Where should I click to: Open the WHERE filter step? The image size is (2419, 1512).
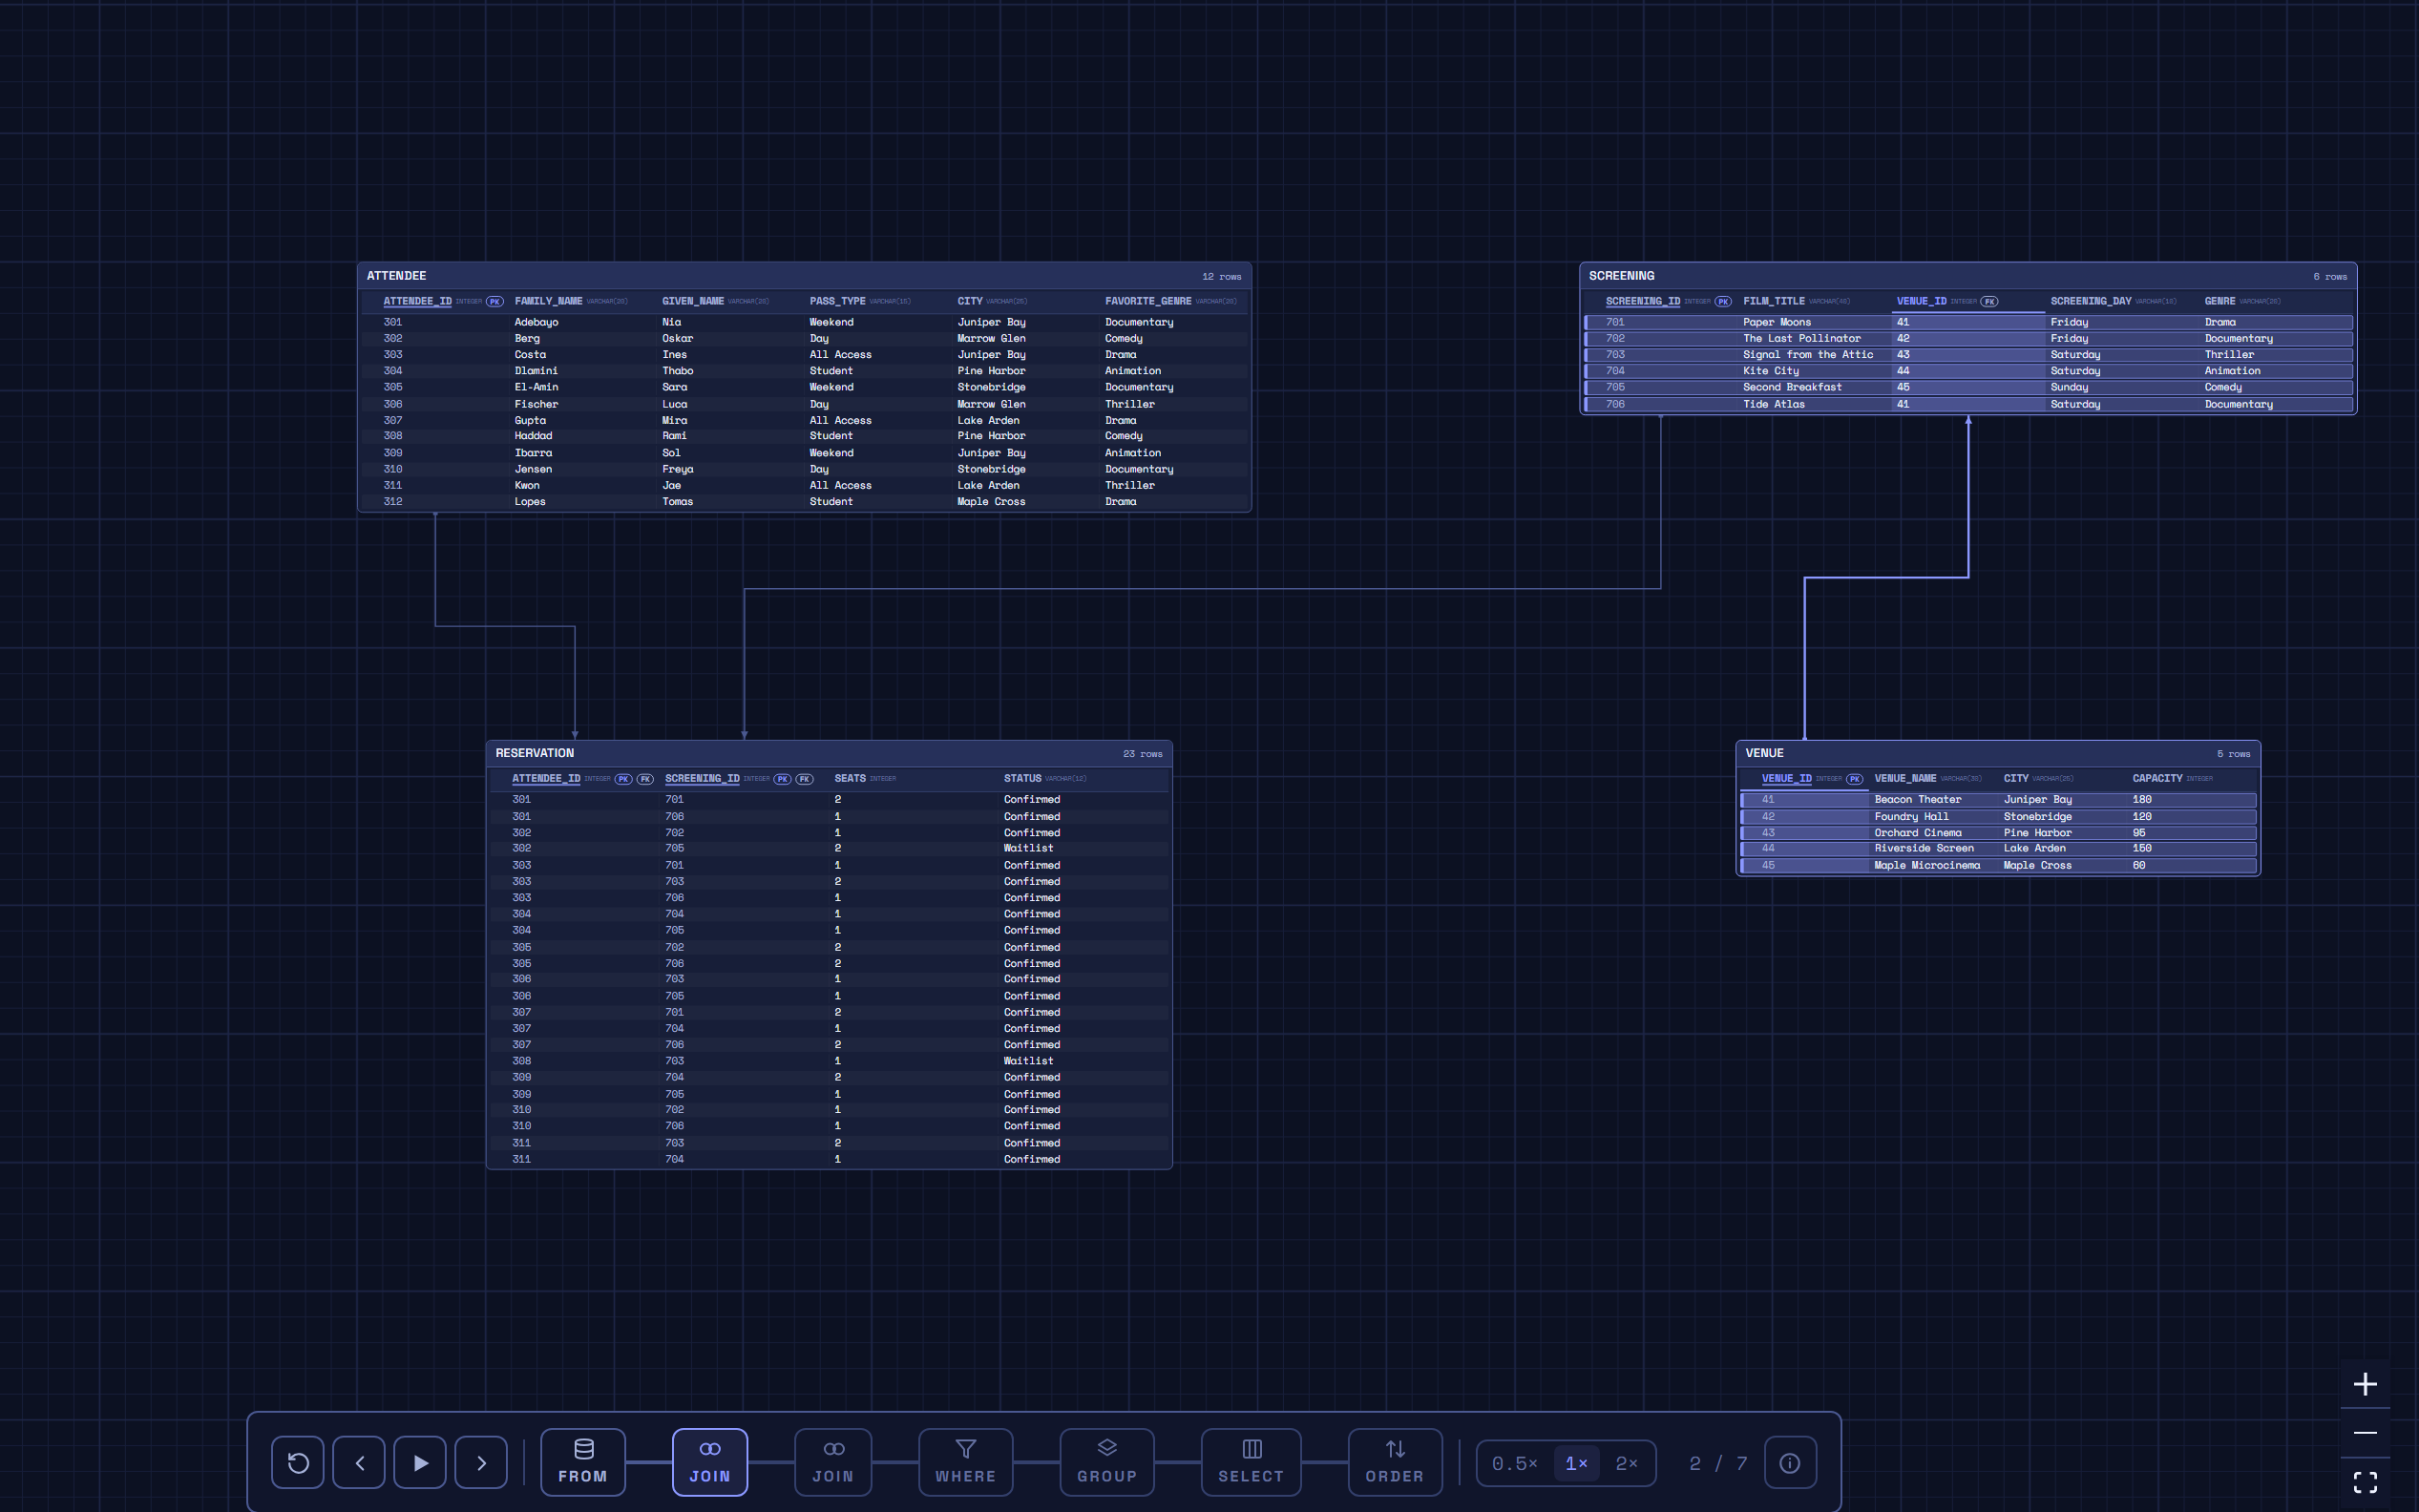pos(966,1462)
